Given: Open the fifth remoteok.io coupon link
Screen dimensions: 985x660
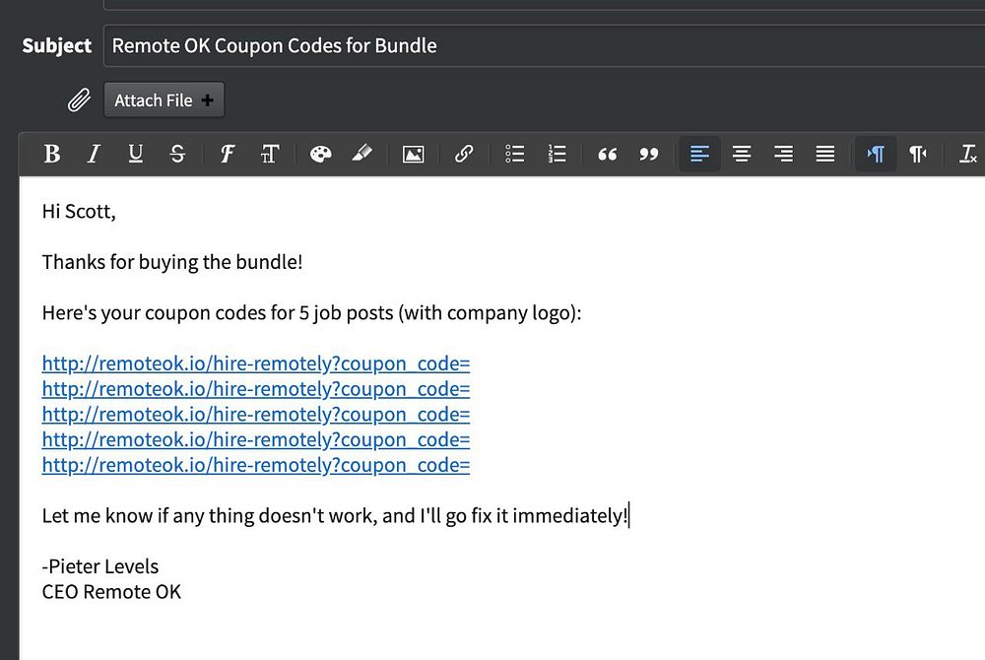Looking at the screenshot, I should click(256, 465).
